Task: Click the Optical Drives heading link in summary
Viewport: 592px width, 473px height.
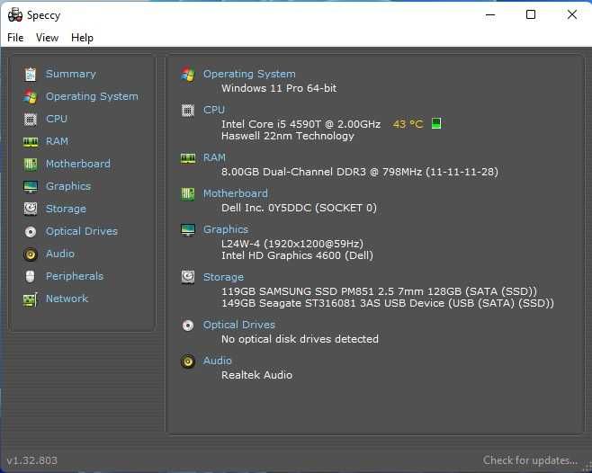Action: coord(239,325)
